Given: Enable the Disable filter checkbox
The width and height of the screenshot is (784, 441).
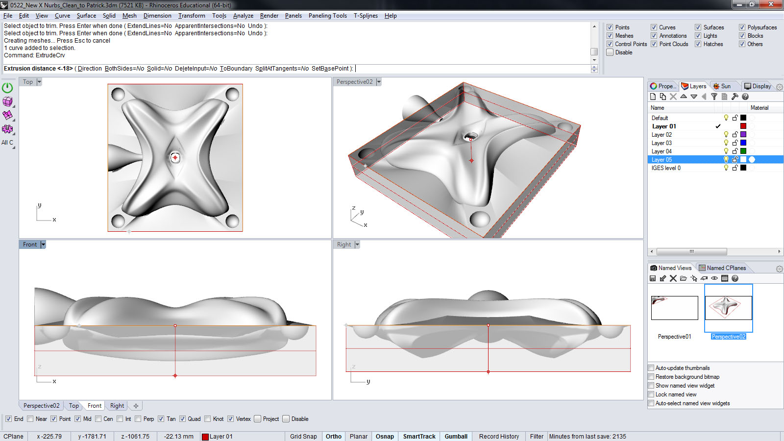Looking at the screenshot, I should point(610,52).
